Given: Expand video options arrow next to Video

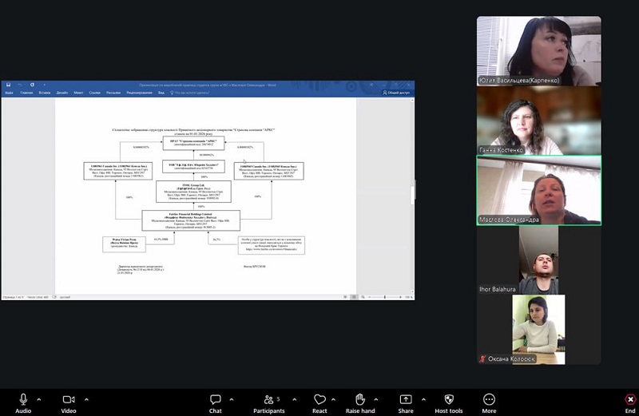Looking at the screenshot, I should pyautogui.click(x=85, y=398).
